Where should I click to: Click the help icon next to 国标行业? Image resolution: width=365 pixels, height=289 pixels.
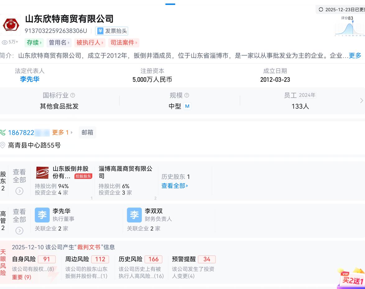click(x=73, y=95)
